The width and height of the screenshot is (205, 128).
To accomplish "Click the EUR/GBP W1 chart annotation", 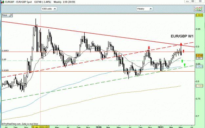I will [182, 36].
